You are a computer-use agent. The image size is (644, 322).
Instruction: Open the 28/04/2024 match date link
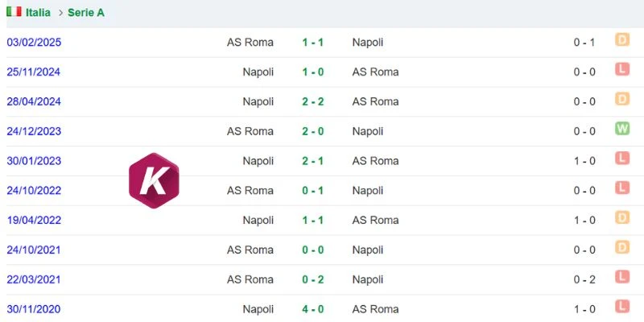[34, 101]
